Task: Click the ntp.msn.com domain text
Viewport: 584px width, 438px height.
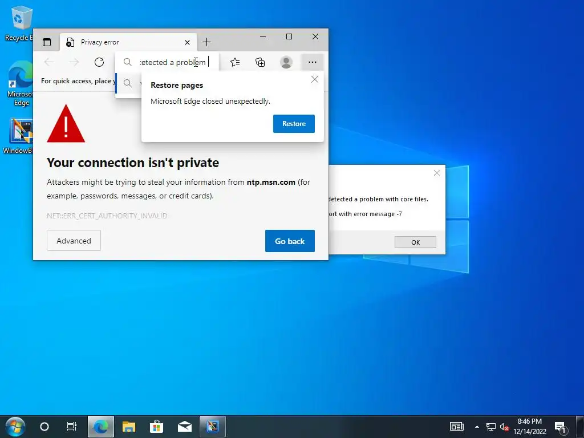Action: pos(271,182)
